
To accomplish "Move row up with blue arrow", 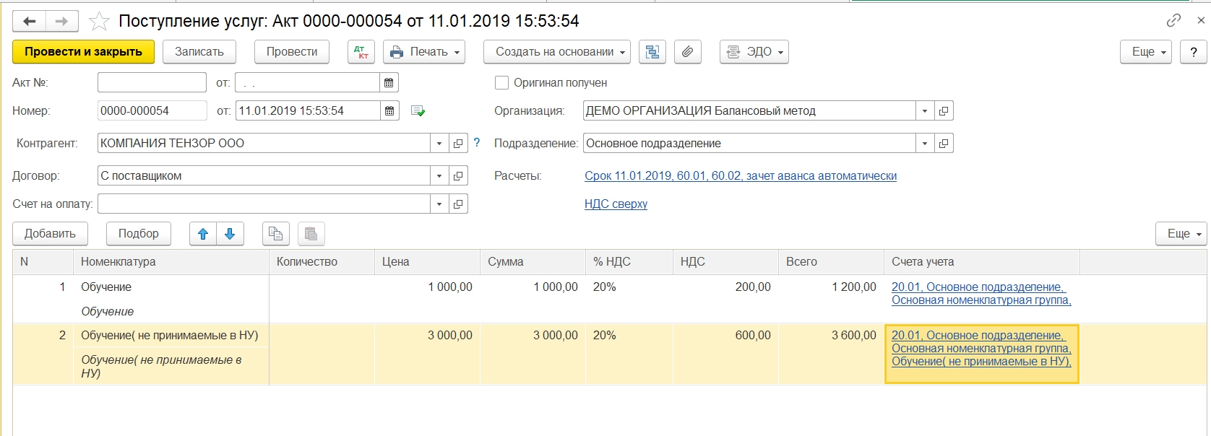I will tap(203, 234).
